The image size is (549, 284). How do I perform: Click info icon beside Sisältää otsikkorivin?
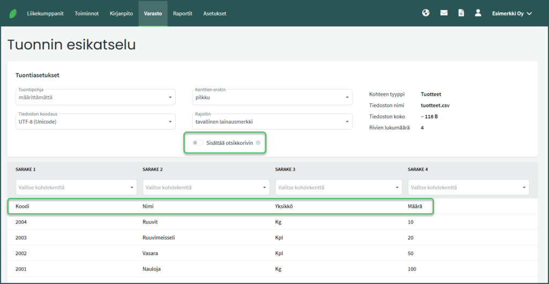pyautogui.click(x=258, y=143)
